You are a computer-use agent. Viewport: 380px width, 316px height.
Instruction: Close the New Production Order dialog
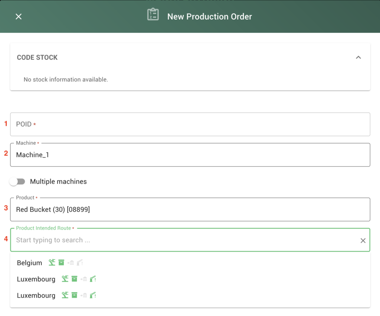click(x=19, y=16)
